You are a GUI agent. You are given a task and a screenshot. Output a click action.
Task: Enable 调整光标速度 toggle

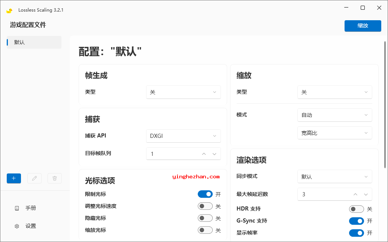205,206
